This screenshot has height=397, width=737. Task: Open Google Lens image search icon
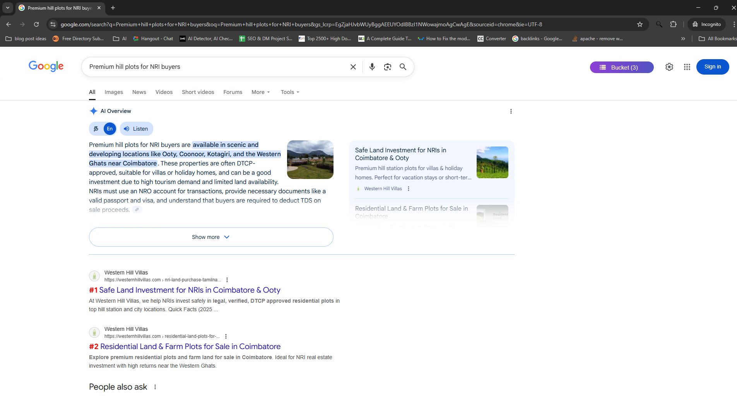(x=387, y=67)
